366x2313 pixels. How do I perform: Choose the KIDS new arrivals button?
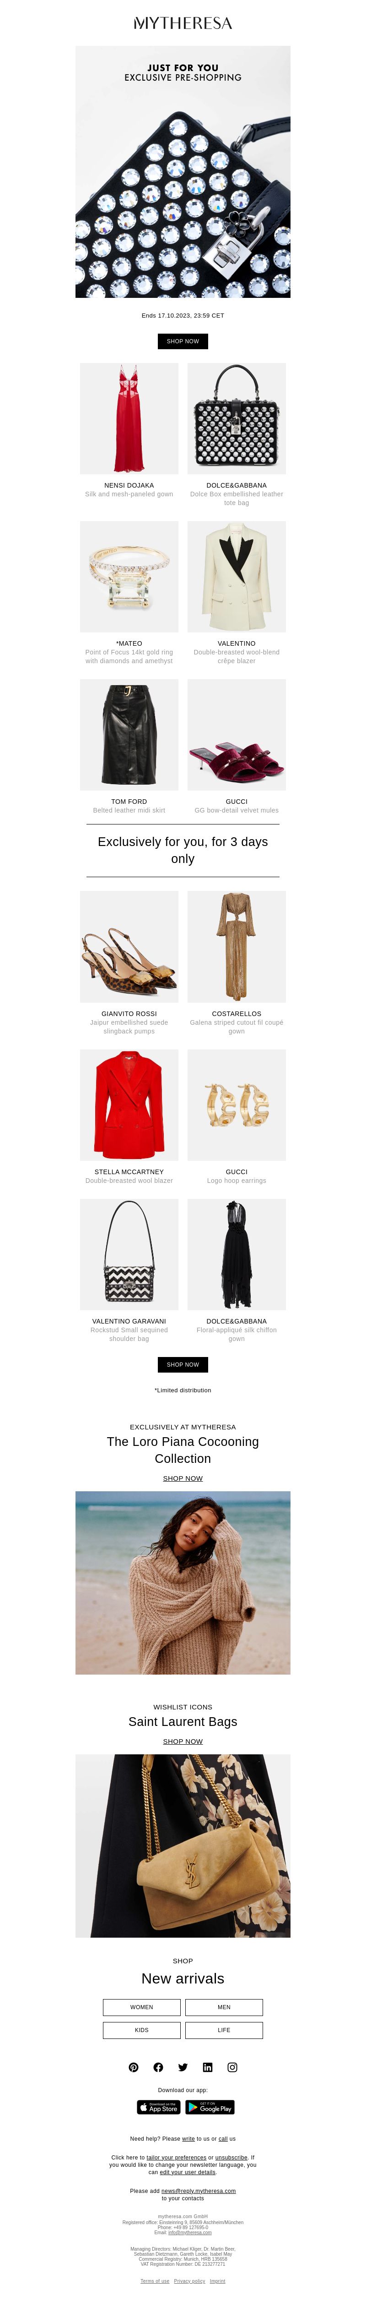[142, 2030]
